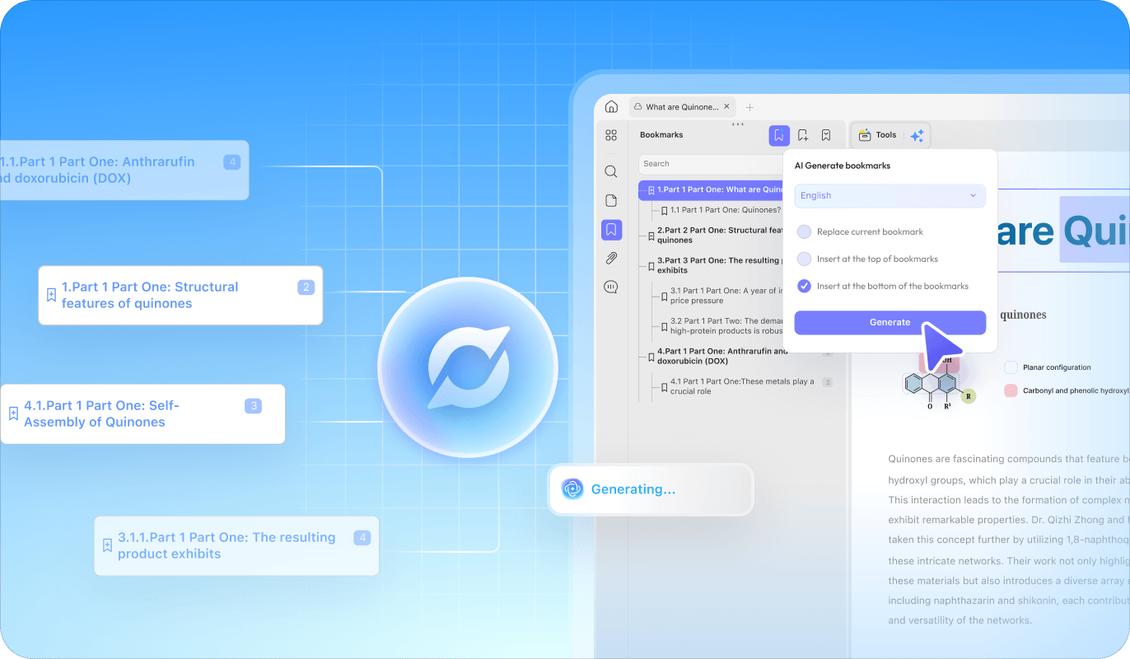Select 'Insert at the bottom of the bookmarks'

pos(883,286)
